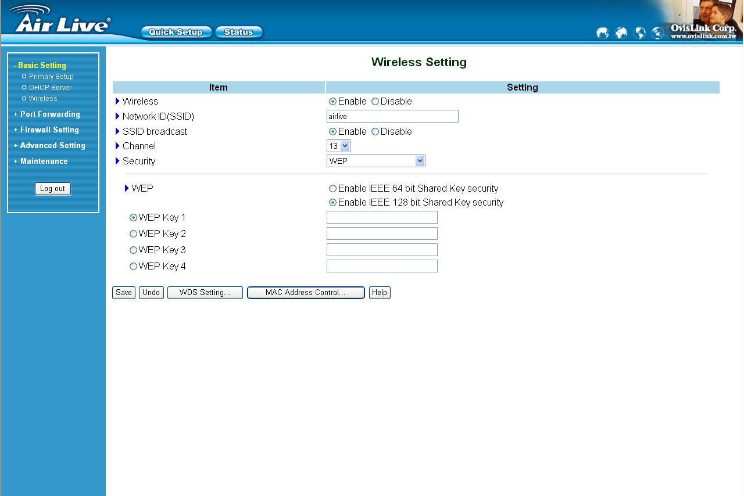Enable SSID broadcast
Screen dimensions: 744x496
tap(333, 132)
